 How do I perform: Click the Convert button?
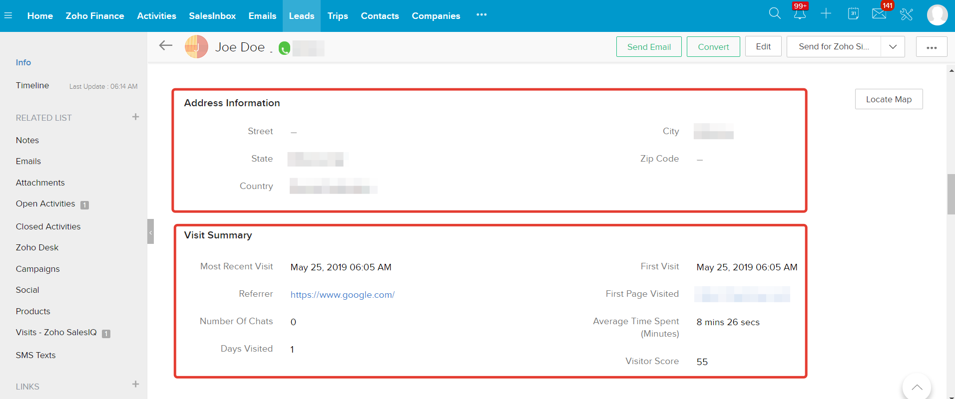(713, 47)
